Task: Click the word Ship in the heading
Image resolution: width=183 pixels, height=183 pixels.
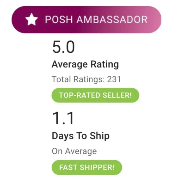Action: [100, 136]
